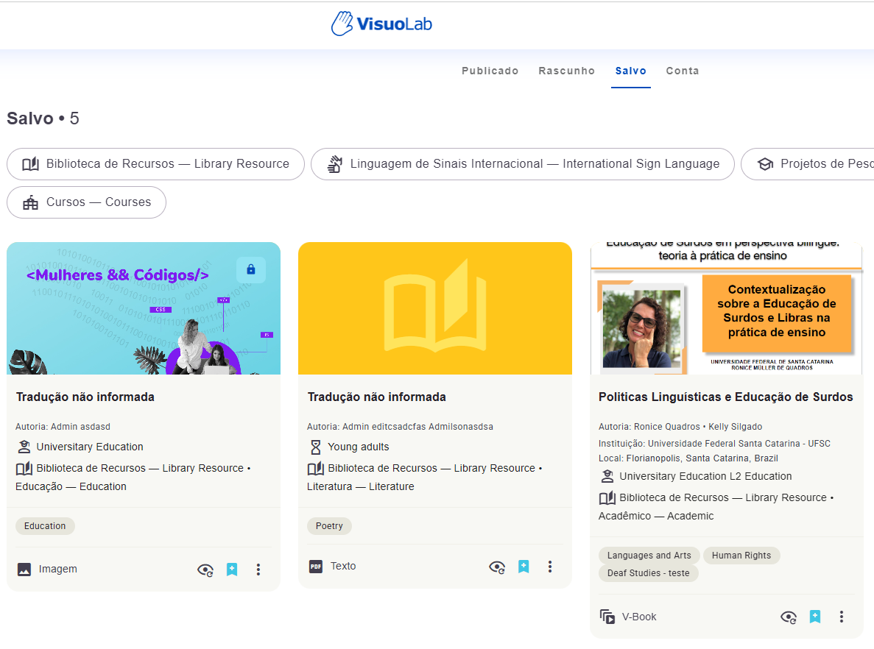This screenshot has height=649, width=874.
Task: Open the more options menu on V-Book card
Action: click(x=841, y=617)
